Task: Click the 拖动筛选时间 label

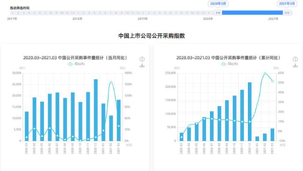Action: (20, 8)
